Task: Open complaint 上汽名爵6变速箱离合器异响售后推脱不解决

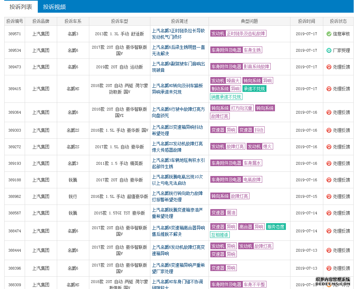Action: click(178, 231)
